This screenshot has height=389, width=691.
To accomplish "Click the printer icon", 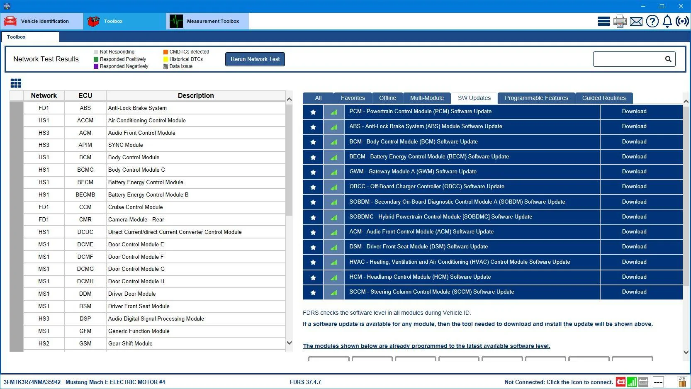I will pos(620,21).
